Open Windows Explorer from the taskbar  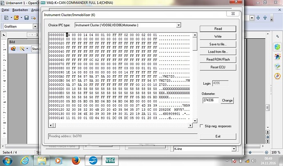click(41, 160)
